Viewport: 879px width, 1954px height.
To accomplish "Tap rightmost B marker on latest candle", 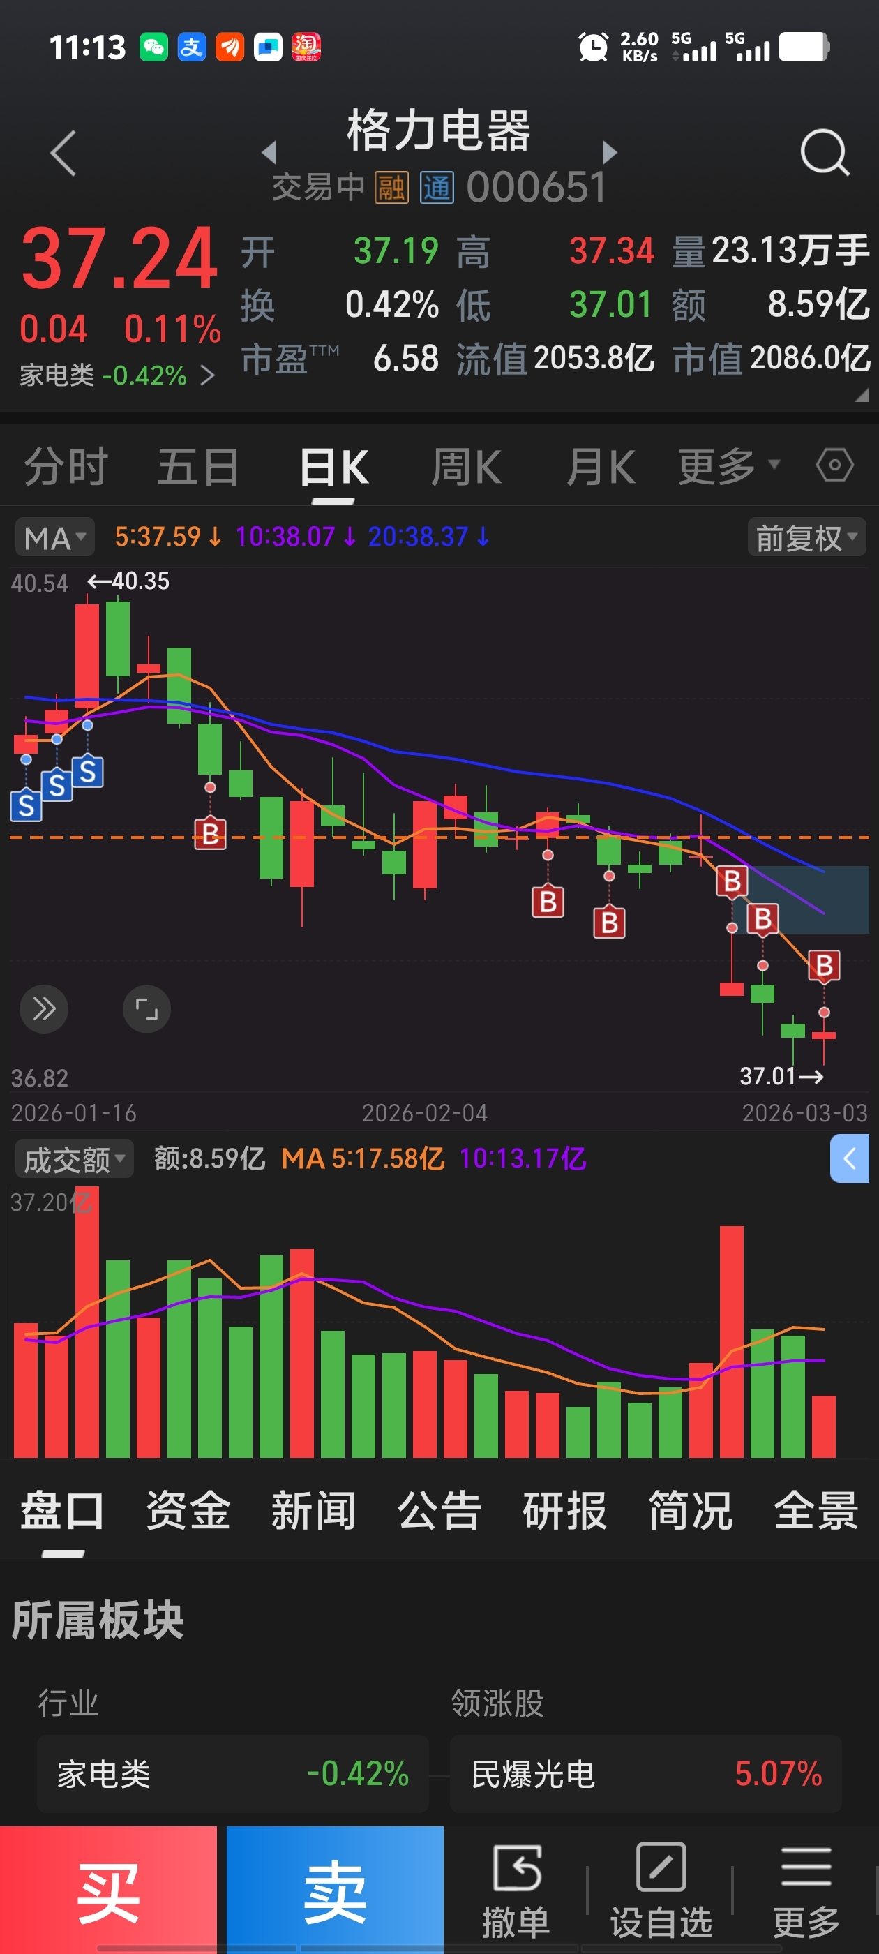I will [x=824, y=966].
